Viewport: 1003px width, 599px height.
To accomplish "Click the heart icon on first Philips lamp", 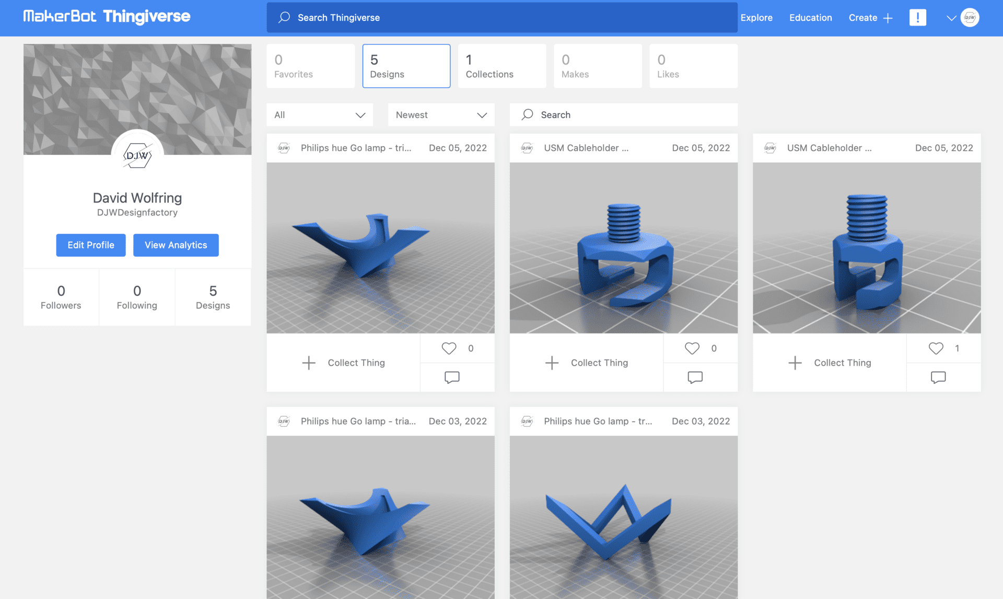I will point(449,348).
